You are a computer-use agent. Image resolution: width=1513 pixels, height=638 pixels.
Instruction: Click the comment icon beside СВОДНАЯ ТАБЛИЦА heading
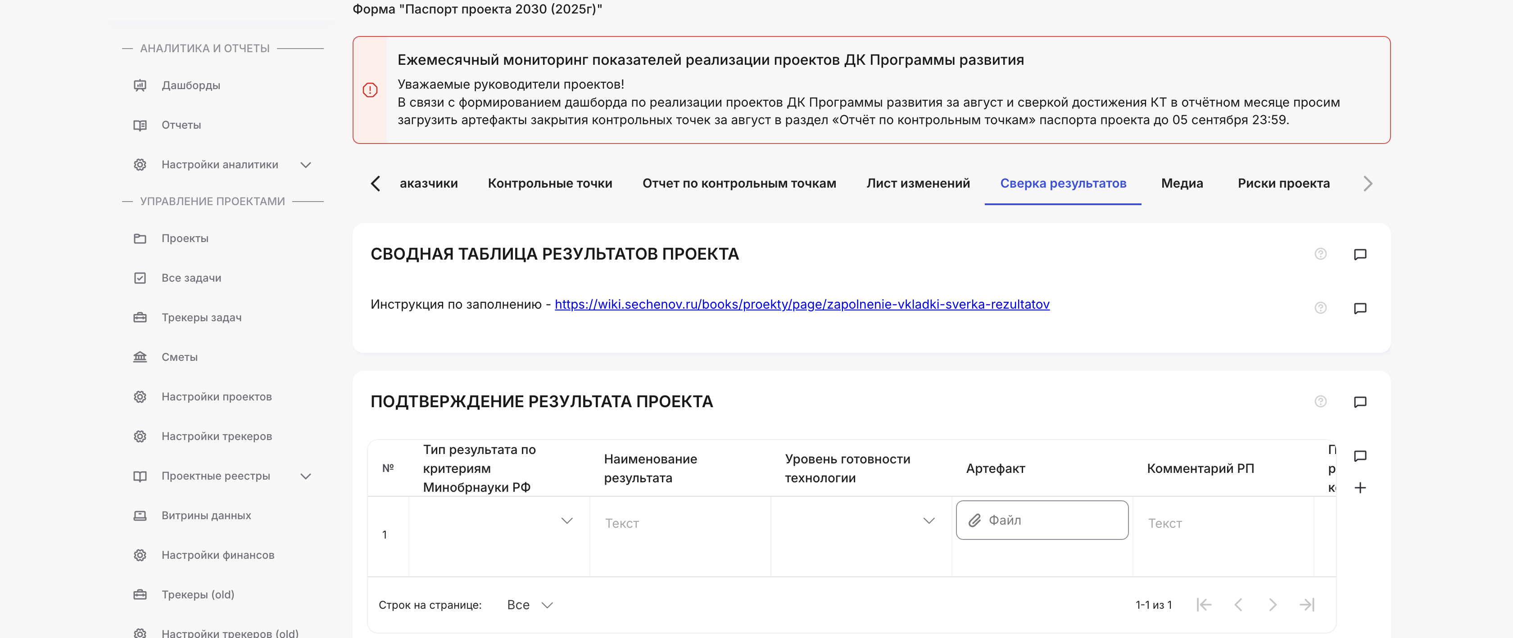(1360, 254)
